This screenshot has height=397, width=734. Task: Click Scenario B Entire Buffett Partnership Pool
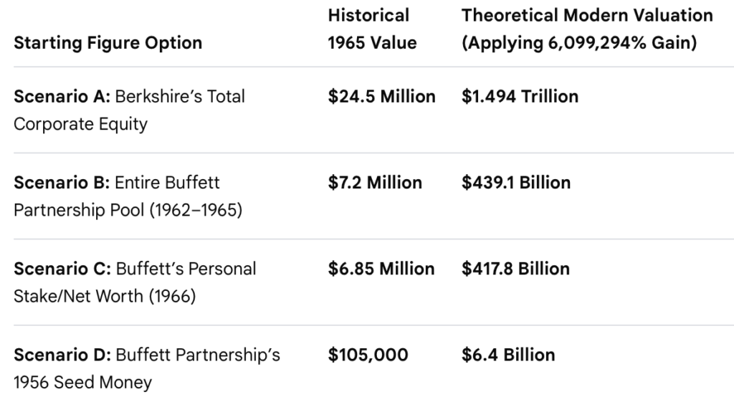[128, 196]
